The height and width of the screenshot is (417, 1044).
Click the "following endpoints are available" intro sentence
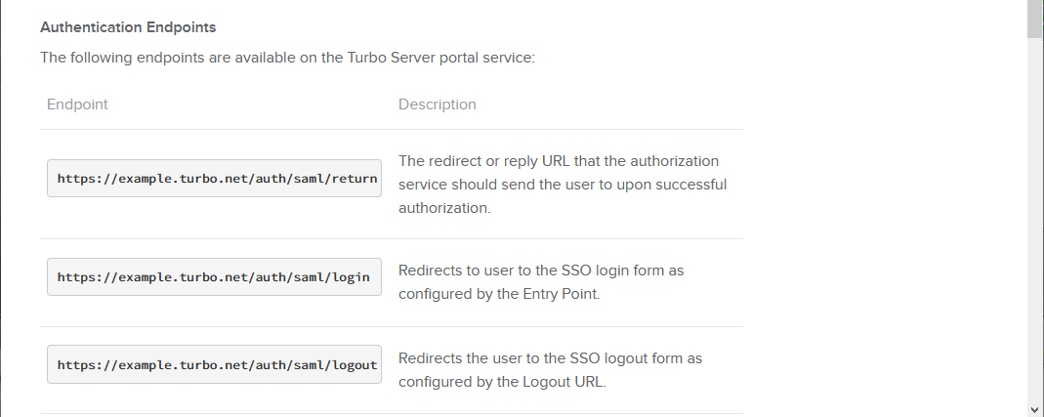[287, 58]
